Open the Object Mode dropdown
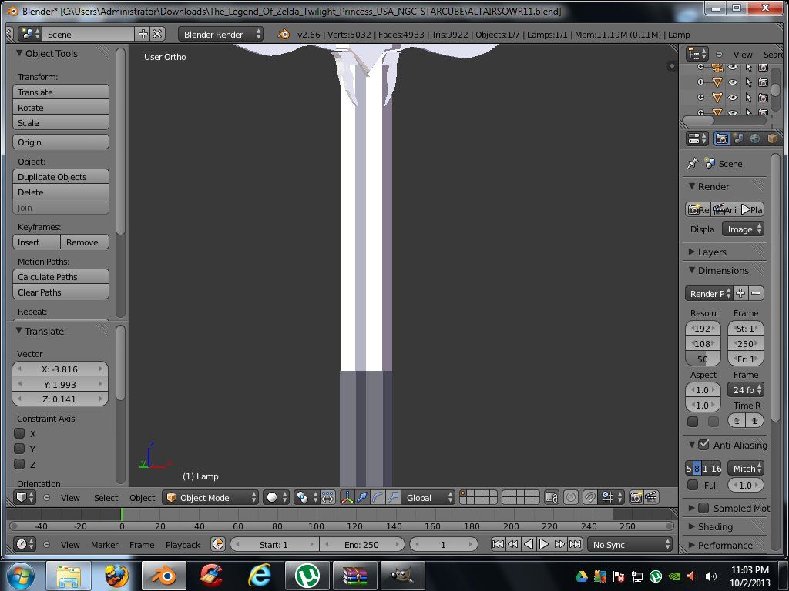Image resolution: width=789 pixels, height=591 pixels. click(210, 498)
